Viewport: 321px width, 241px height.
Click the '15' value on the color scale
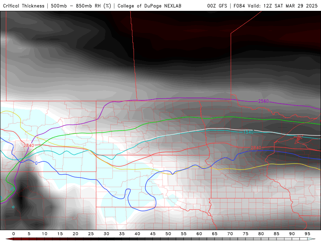tap(60, 234)
